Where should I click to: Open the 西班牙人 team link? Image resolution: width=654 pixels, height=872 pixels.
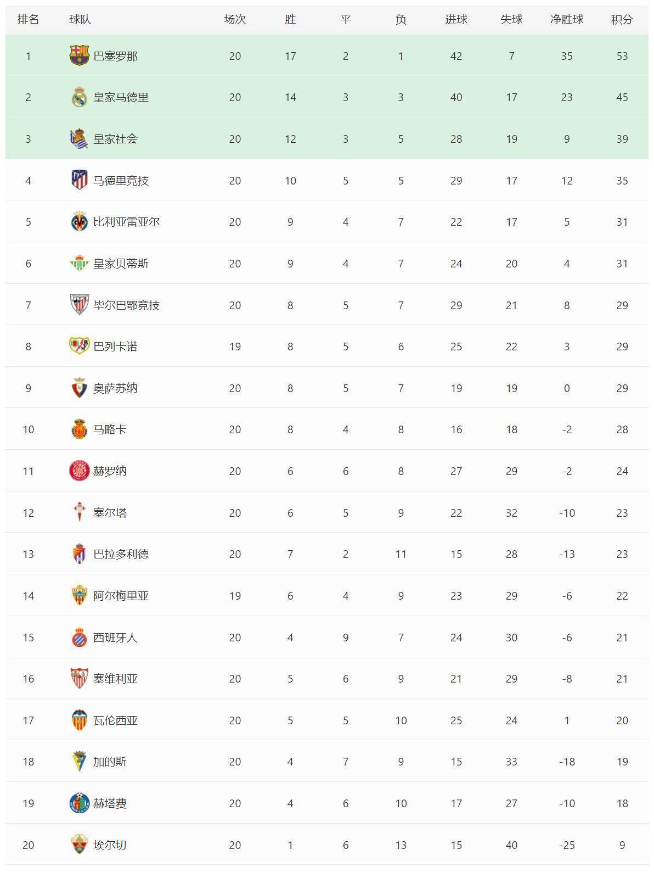pyautogui.click(x=115, y=638)
